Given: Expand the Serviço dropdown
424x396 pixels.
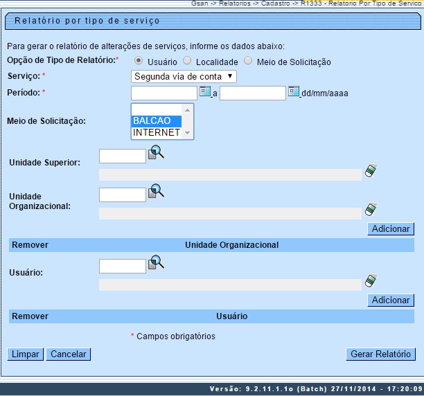Looking at the screenshot, I should pyautogui.click(x=184, y=76).
